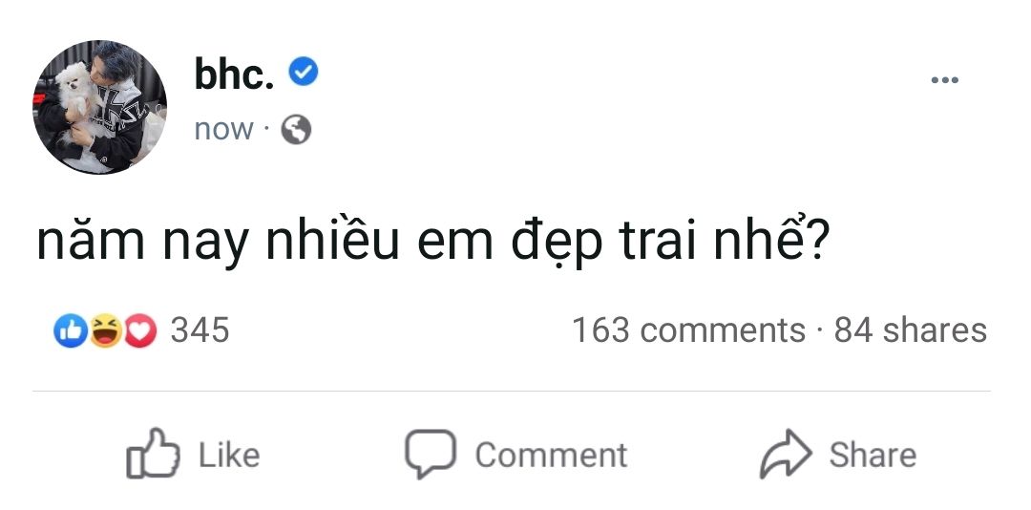View the 84 shares list

[x=910, y=330]
